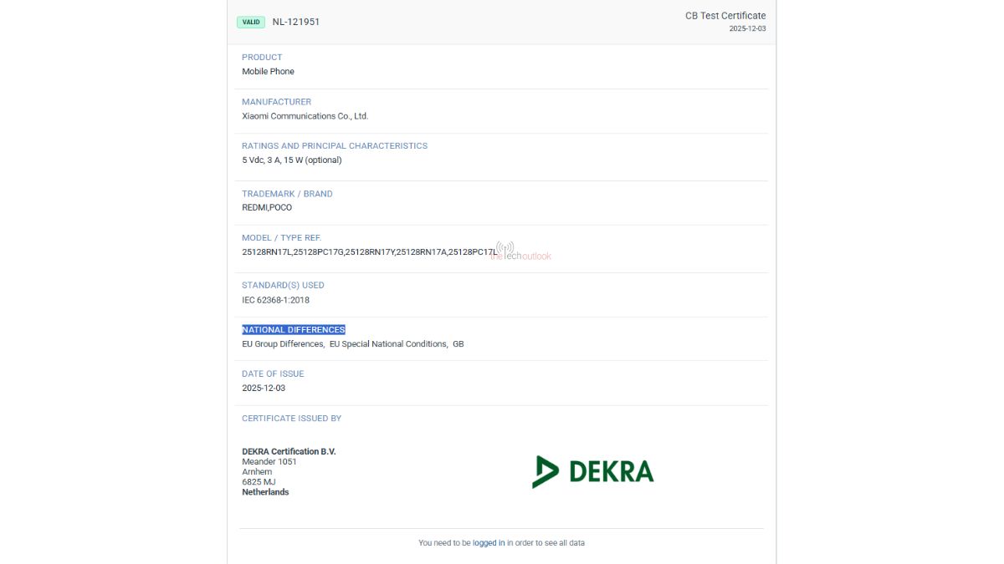Screen dimensions: 1004x564
Task: Select the REDMI,POCO brand text
Action: pos(267,207)
